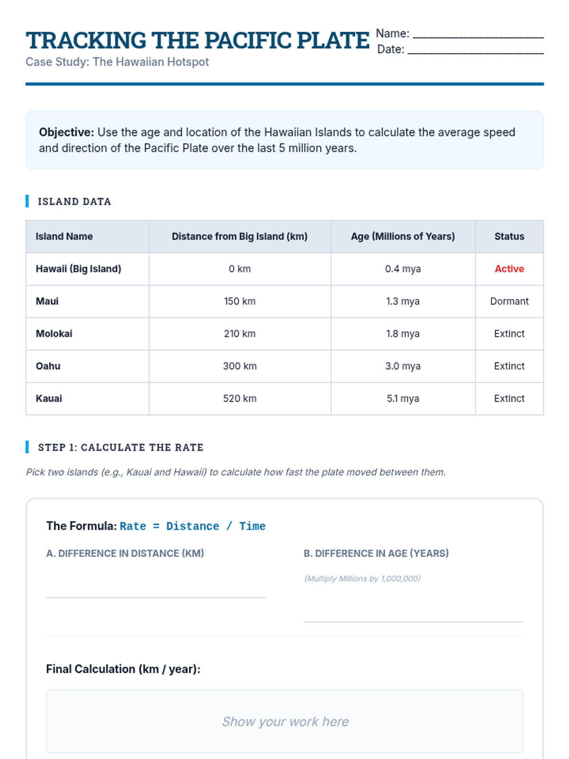
Task: Click the 'Step 1: Calculate the Rate' heading
Action: [120, 447]
